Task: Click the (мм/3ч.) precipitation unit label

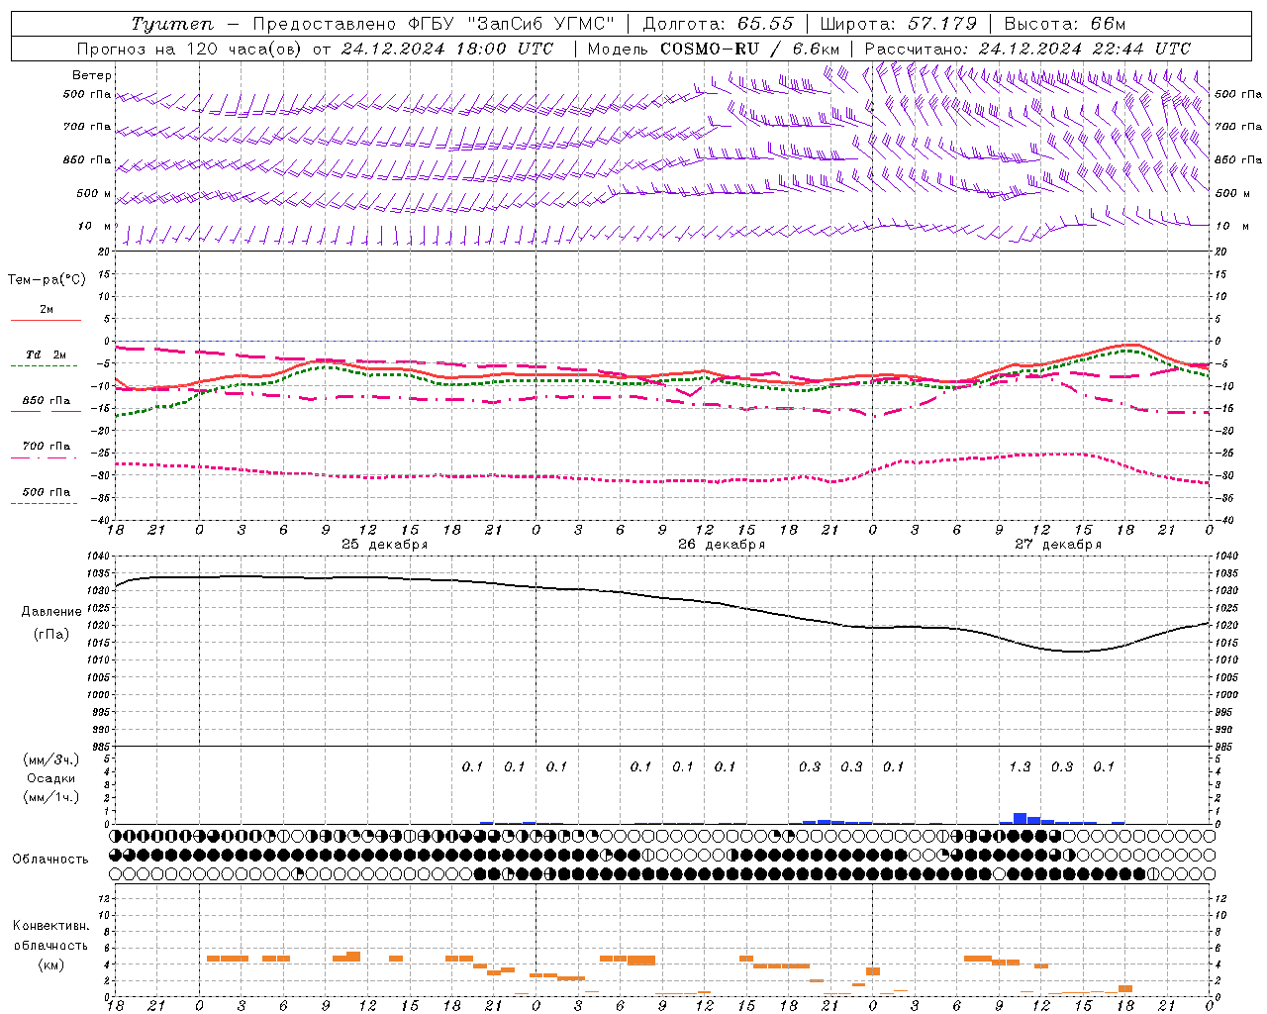Action: (x=51, y=760)
